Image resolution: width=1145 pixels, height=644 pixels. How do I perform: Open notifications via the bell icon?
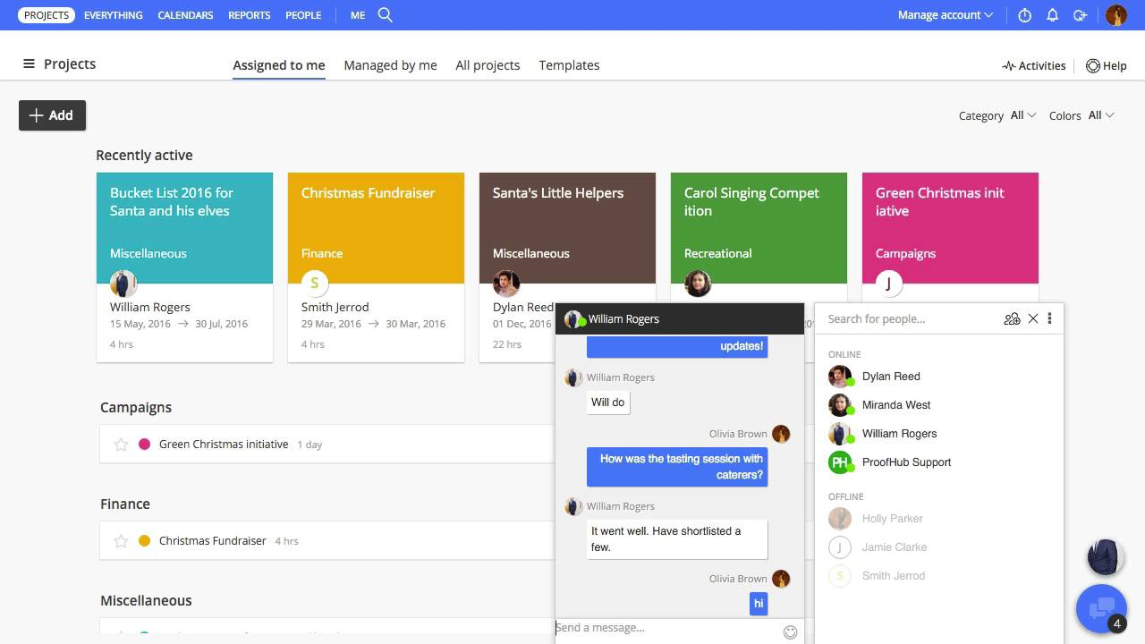(1053, 14)
